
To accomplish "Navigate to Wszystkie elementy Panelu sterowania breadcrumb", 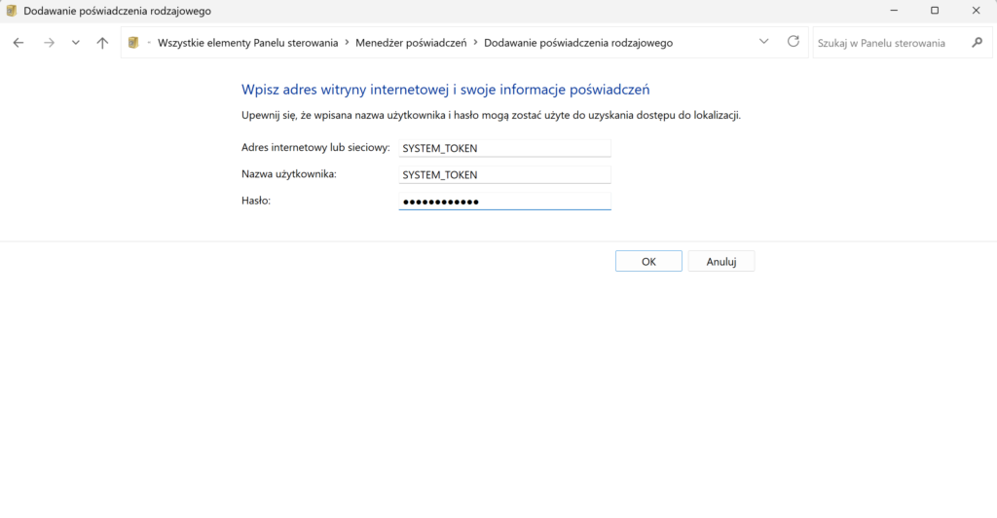I will pos(247,43).
